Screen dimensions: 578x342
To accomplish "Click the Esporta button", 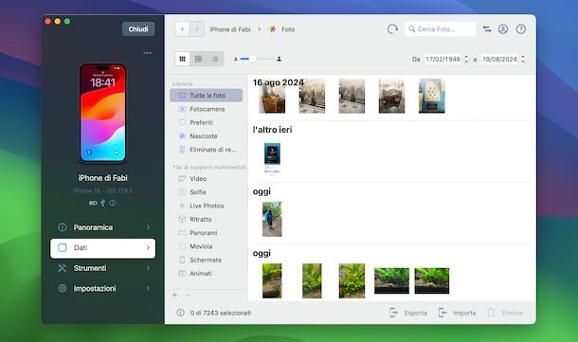I will [x=408, y=313].
